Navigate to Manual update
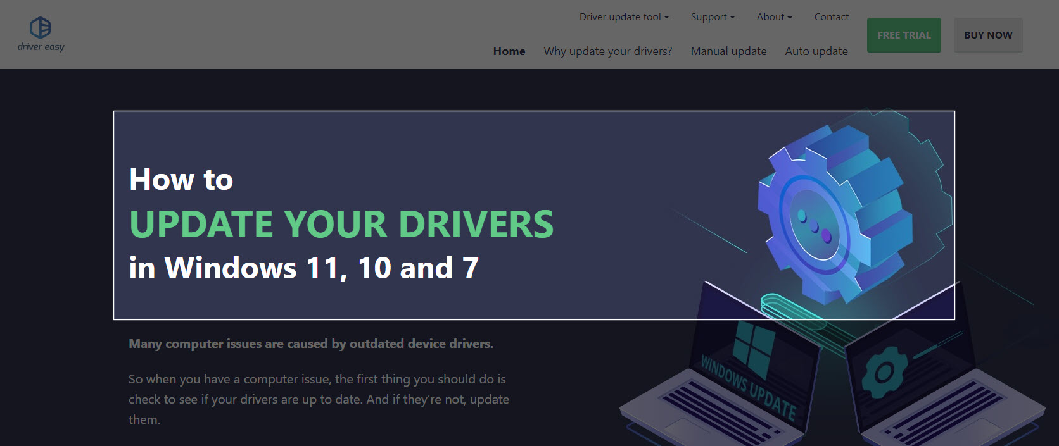The height and width of the screenshot is (446, 1059). (728, 51)
